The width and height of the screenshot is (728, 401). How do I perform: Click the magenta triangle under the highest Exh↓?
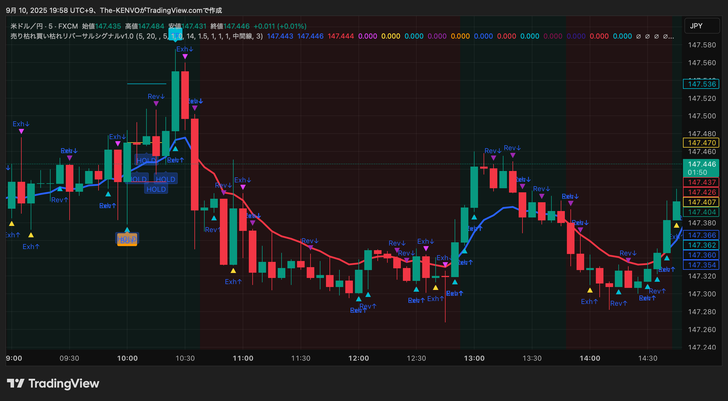click(185, 57)
